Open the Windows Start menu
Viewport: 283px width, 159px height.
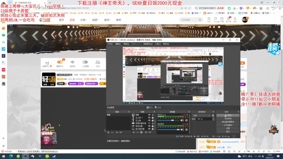pyautogui.click(x=4, y=156)
